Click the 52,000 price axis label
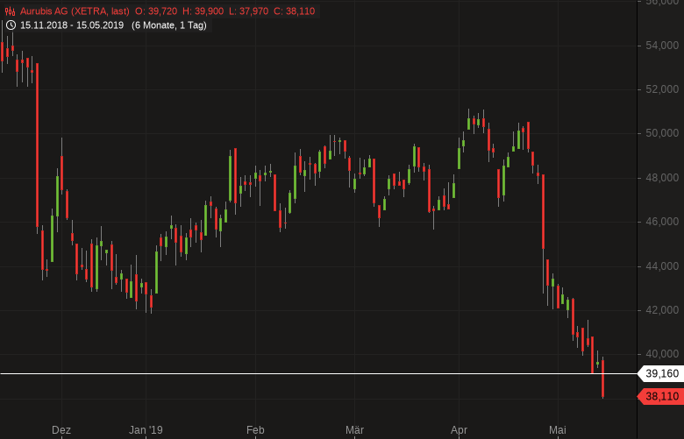This screenshot has width=684, height=439. click(662, 89)
